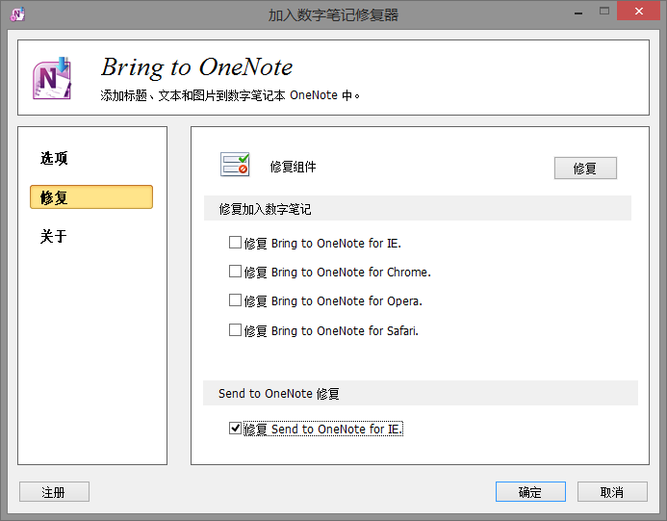
Task: Close the window with the red X
Action: [638, 12]
